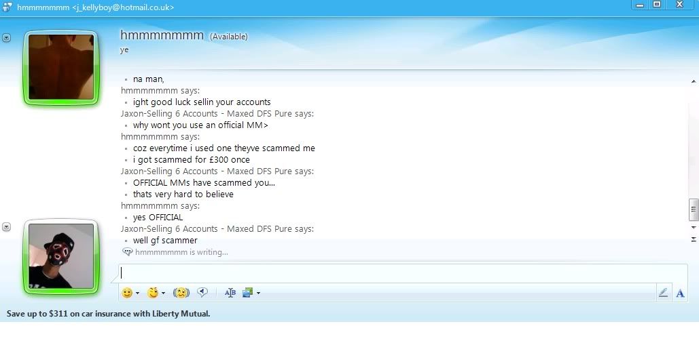Click message 'thats very hard to believe'
Viewport: 699px width, 347px height.
click(x=183, y=195)
